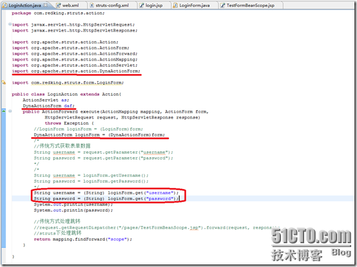Click the JSP icon on the TestFormBeanScope.jsp tab
The image size is (357, 267).
[223, 5]
